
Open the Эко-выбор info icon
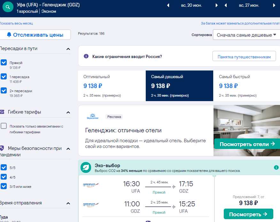pos(276,167)
